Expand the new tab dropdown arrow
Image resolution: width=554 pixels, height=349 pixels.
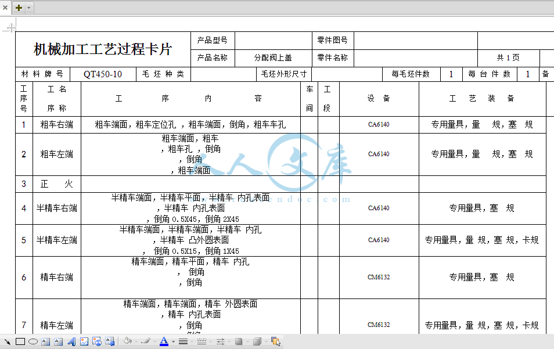click(x=29, y=8)
